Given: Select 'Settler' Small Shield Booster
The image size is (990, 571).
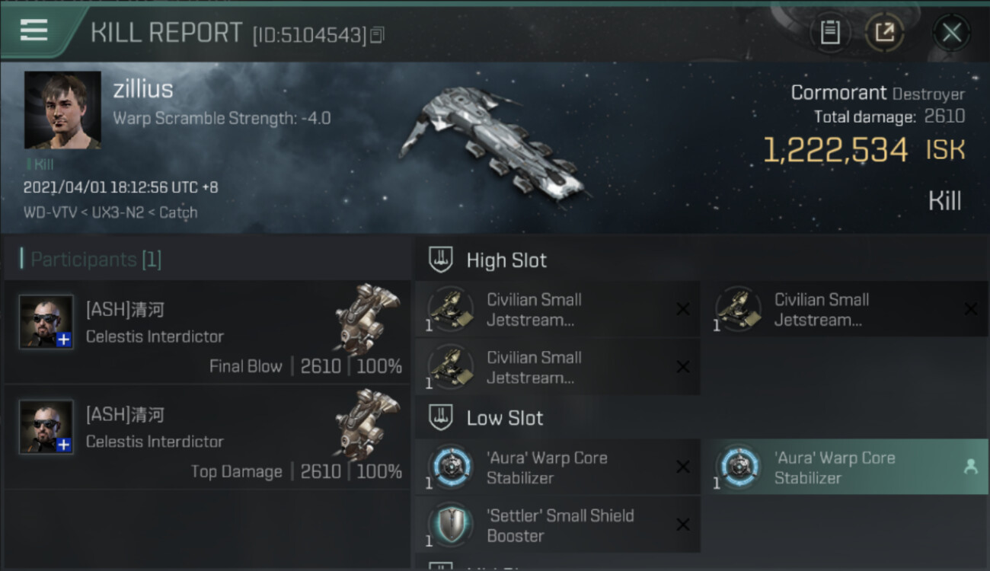Looking at the screenshot, I should (x=557, y=525).
